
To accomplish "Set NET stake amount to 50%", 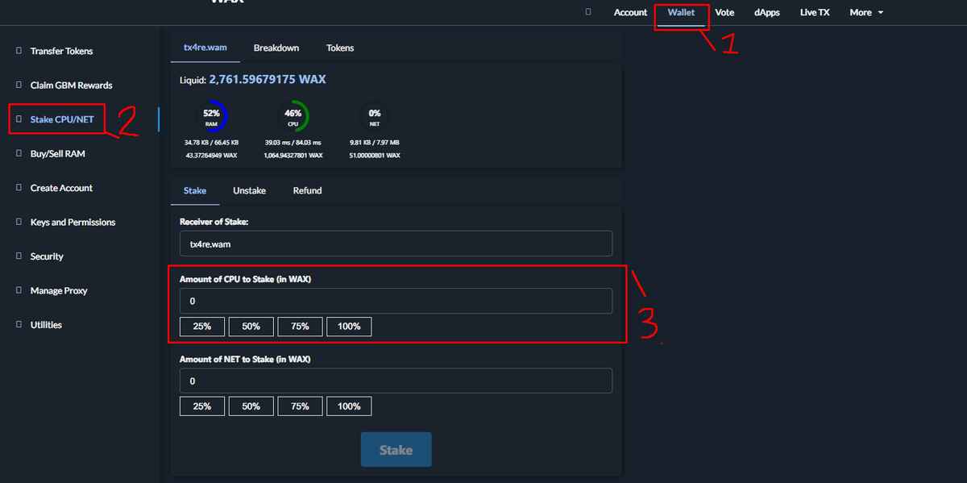I will pos(251,406).
